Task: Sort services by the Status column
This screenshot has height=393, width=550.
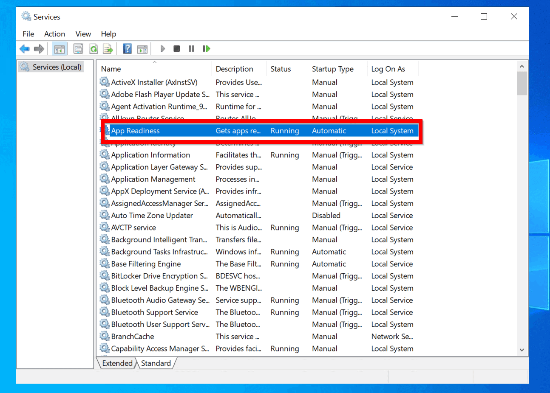Action: click(x=281, y=68)
